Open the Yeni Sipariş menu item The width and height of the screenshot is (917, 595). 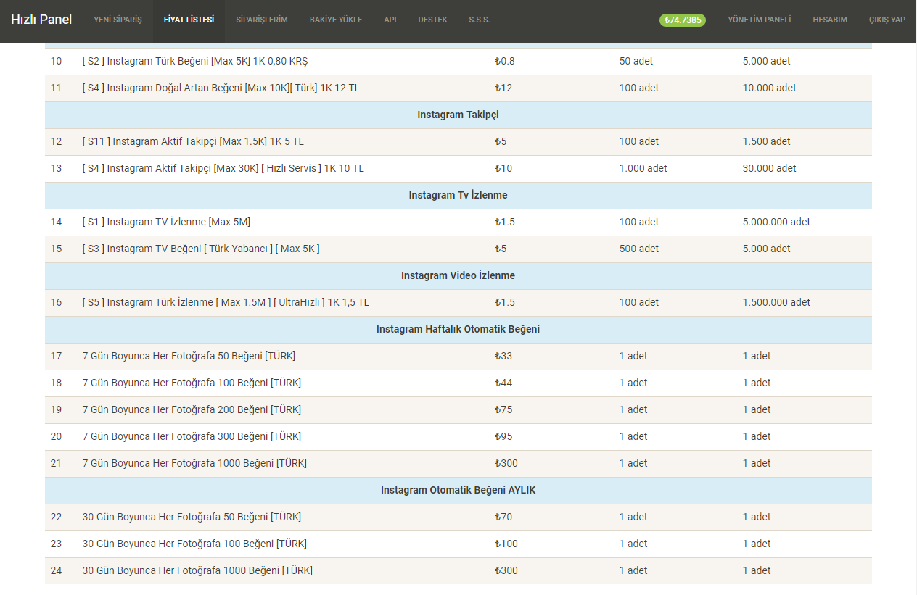click(118, 20)
